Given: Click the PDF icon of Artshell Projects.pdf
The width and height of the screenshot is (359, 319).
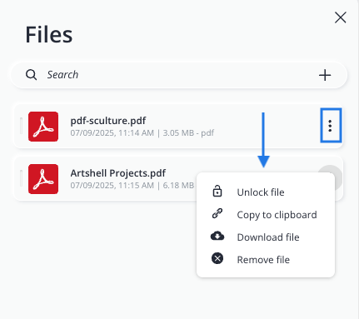Looking at the screenshot, I should click(43, 179).
